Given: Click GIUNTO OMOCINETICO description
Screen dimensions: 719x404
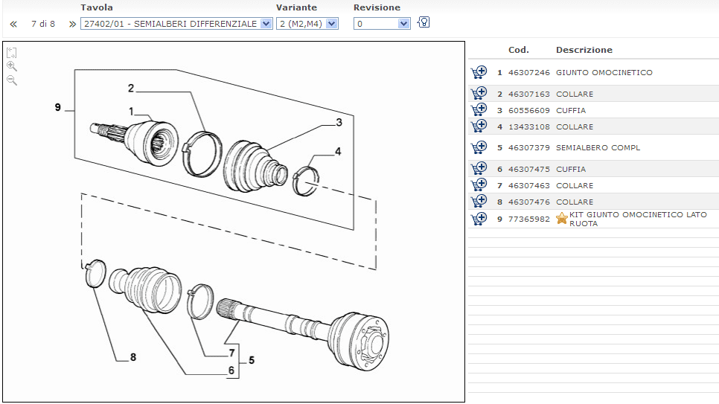Looking at the screenshot, I should tap(604, 72).
